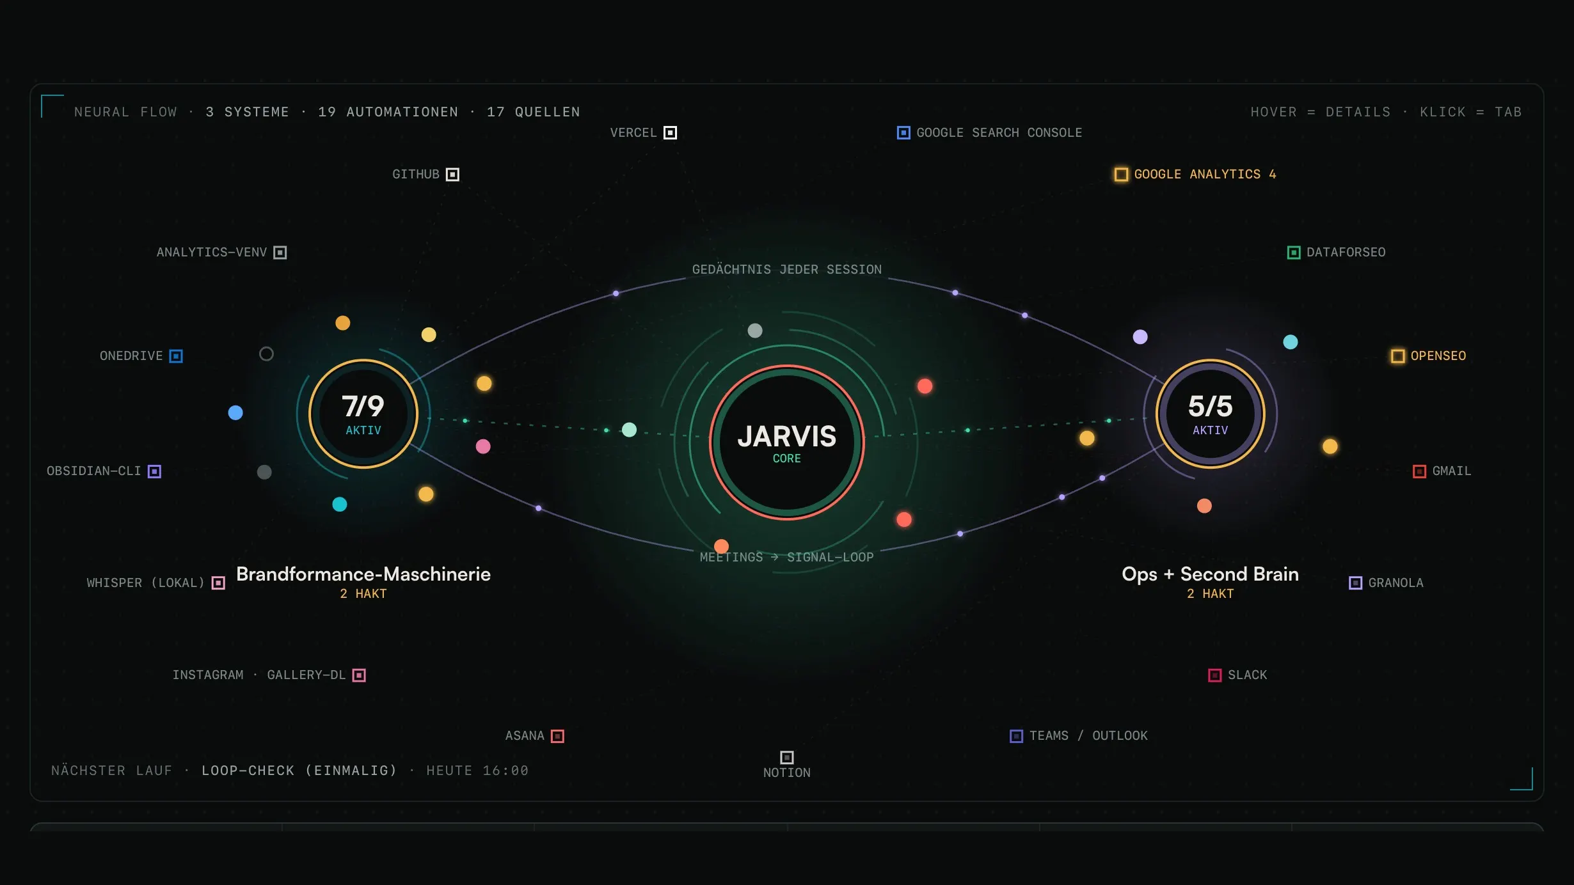Click the '19 Automationen' header text
The image size is (1574, 885).
(388, 112)
